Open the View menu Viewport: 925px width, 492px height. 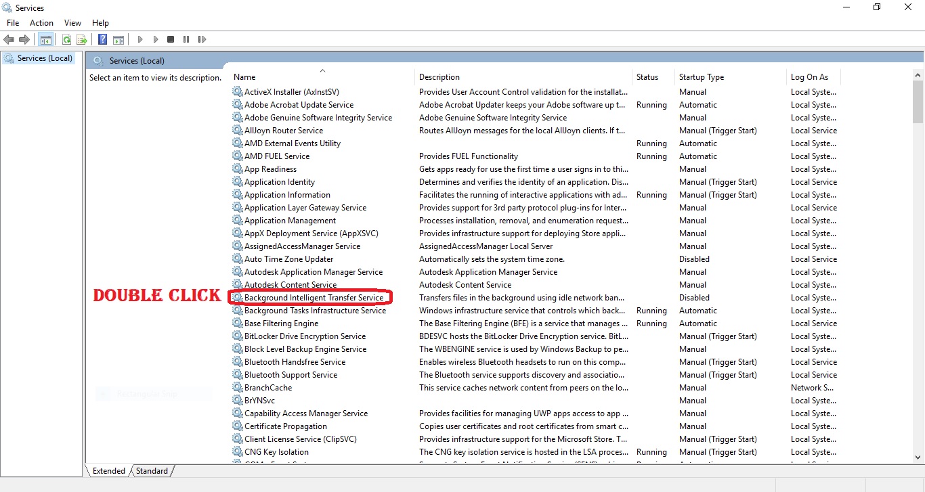click(x=72, y=23)
